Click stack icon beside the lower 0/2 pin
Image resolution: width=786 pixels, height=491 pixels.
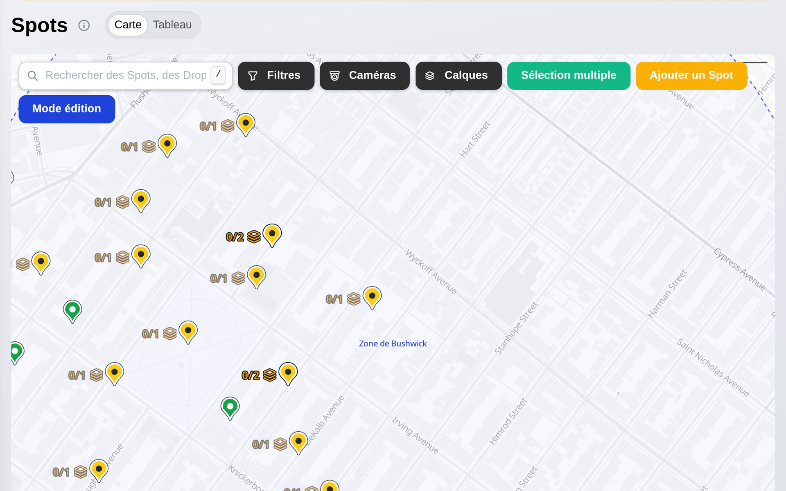[x=270, y=375]
